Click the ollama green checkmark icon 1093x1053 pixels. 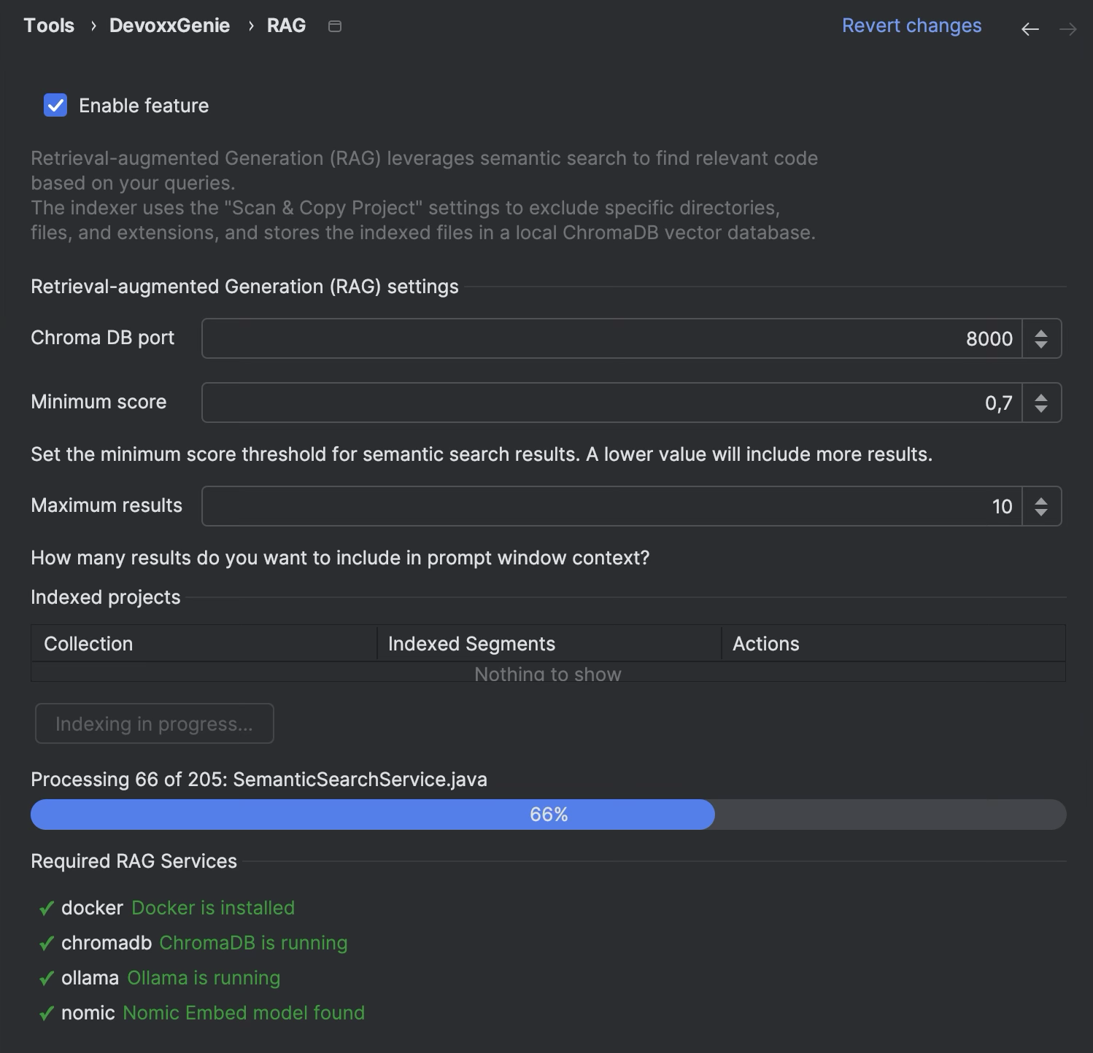tap(47, 978)
